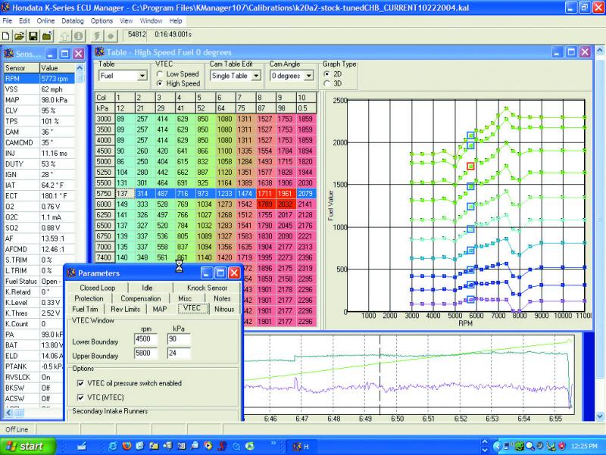
Task: Open the Window menu
Action: coord(151,21)
